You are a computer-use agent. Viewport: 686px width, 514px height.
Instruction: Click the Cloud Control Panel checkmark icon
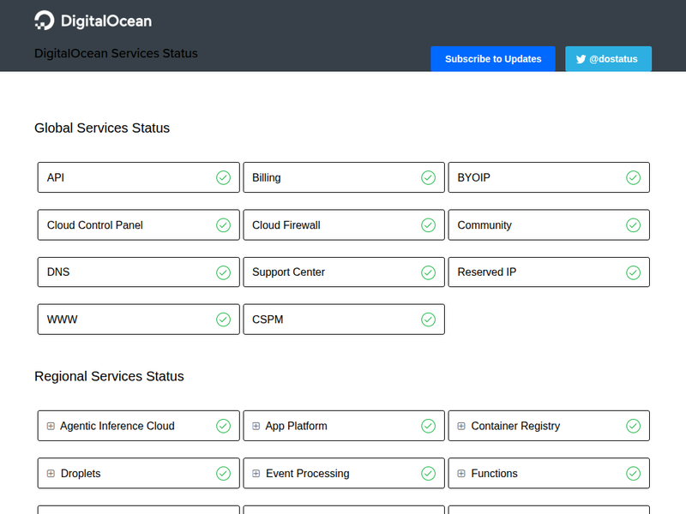[x=223, y=225]
